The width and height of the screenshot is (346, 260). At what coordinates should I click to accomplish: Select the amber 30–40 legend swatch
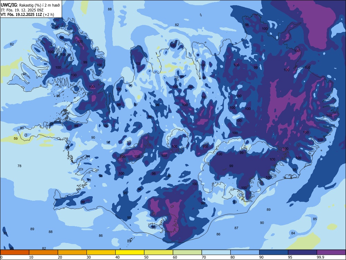[101, 252]
